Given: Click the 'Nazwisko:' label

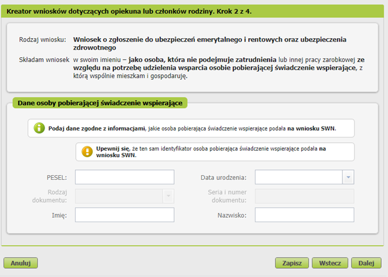Looking at the screenshot, I should coord(232,215).
